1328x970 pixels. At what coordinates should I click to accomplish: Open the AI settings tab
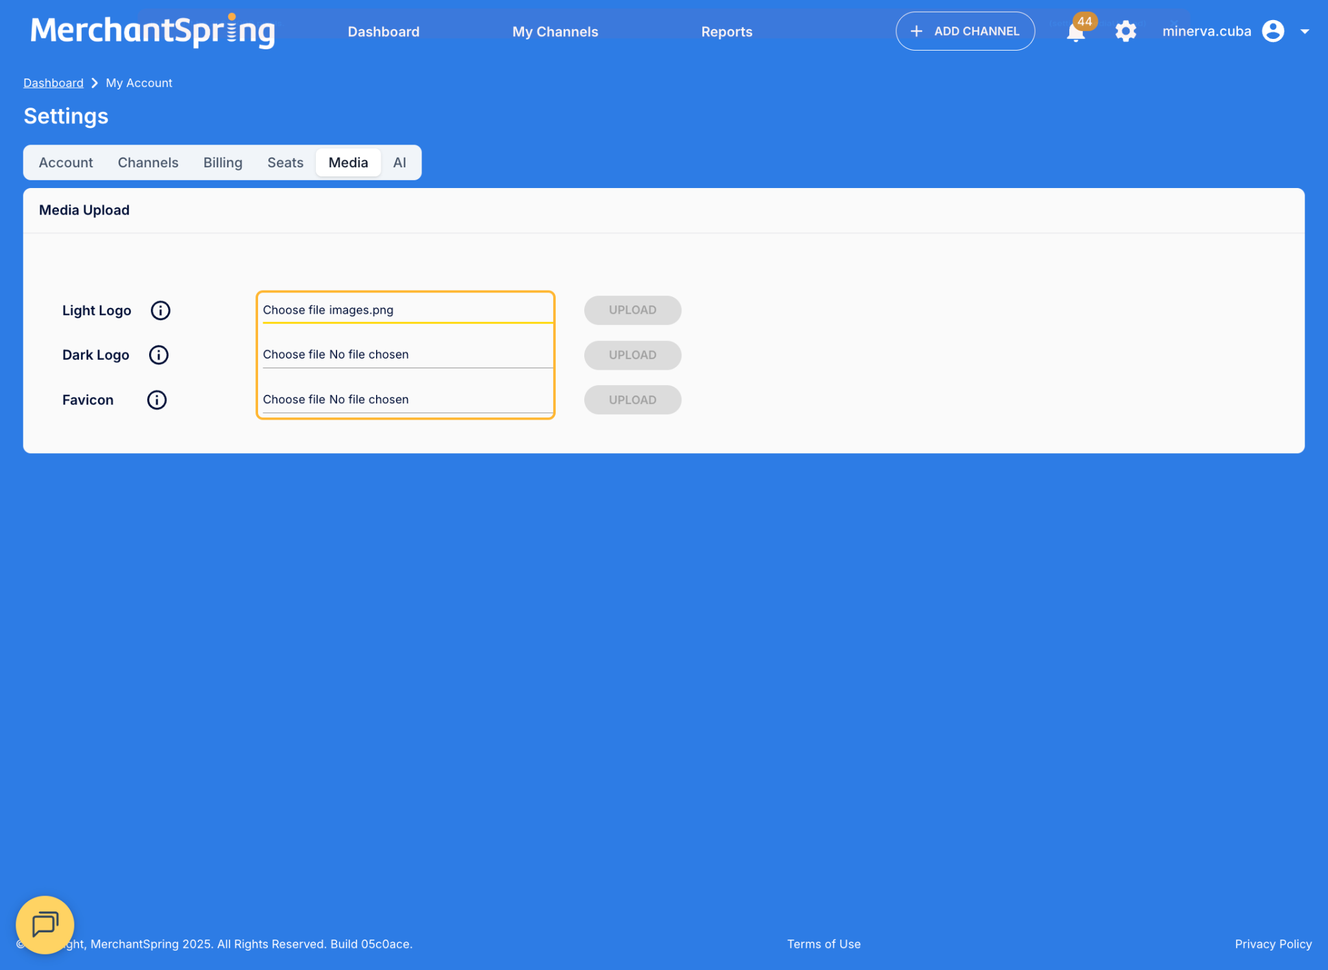coord(399,163)
